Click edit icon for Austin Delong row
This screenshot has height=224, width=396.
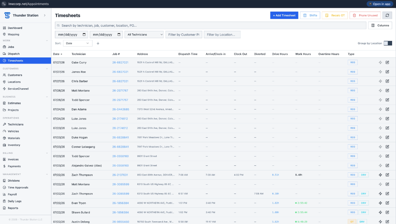[387, 221]
